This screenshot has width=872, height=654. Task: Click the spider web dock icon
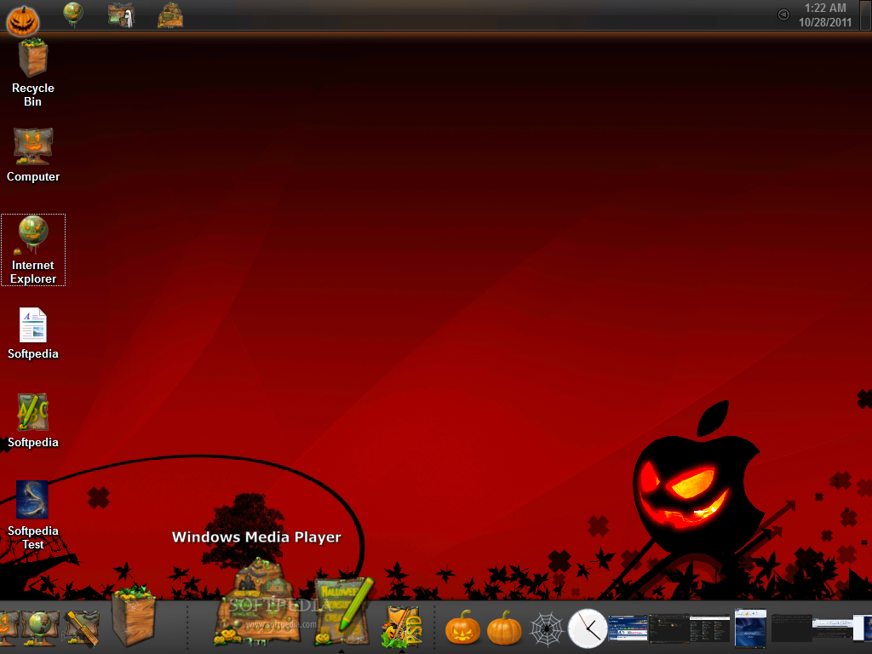point(547,628)
